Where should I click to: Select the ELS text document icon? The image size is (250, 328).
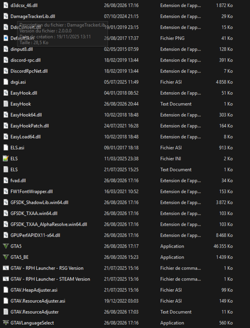[x=6, y=170]
